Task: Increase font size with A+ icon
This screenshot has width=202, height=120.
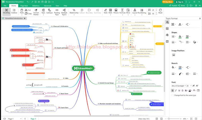Action: [x=193, y=86]
